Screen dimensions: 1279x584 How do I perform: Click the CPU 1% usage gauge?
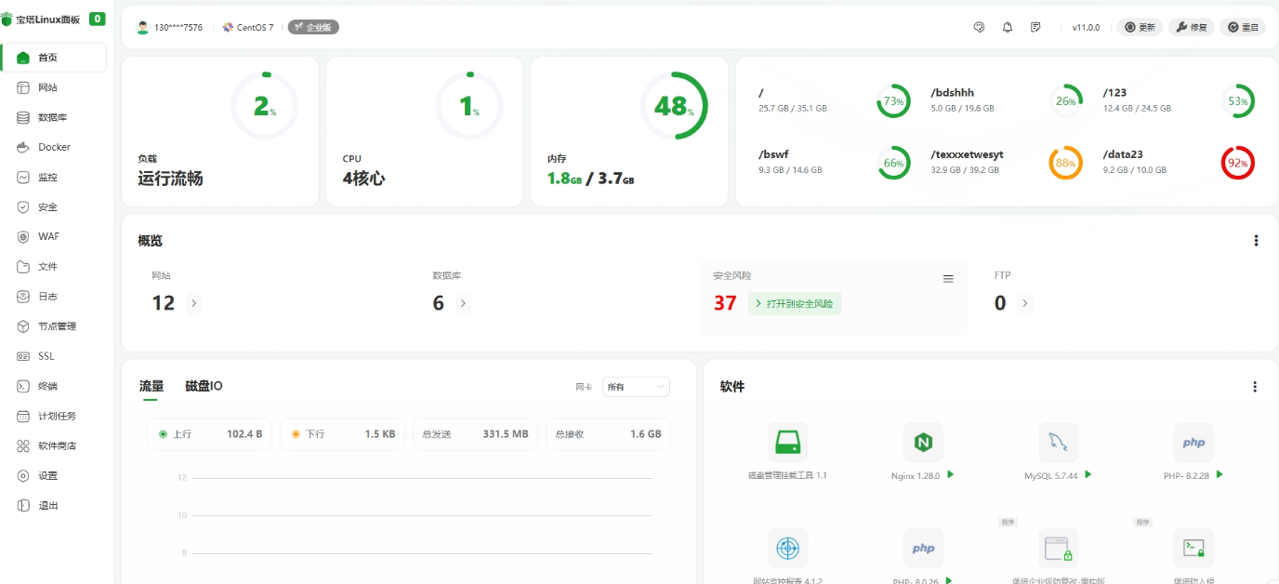469,106
